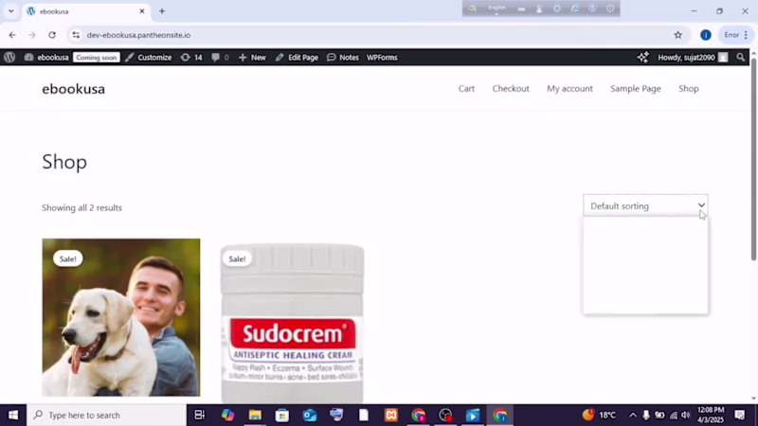This screenshot has height=426, width=758.
Task: Open the Chrome Error menu button
Action: [736, 35]
